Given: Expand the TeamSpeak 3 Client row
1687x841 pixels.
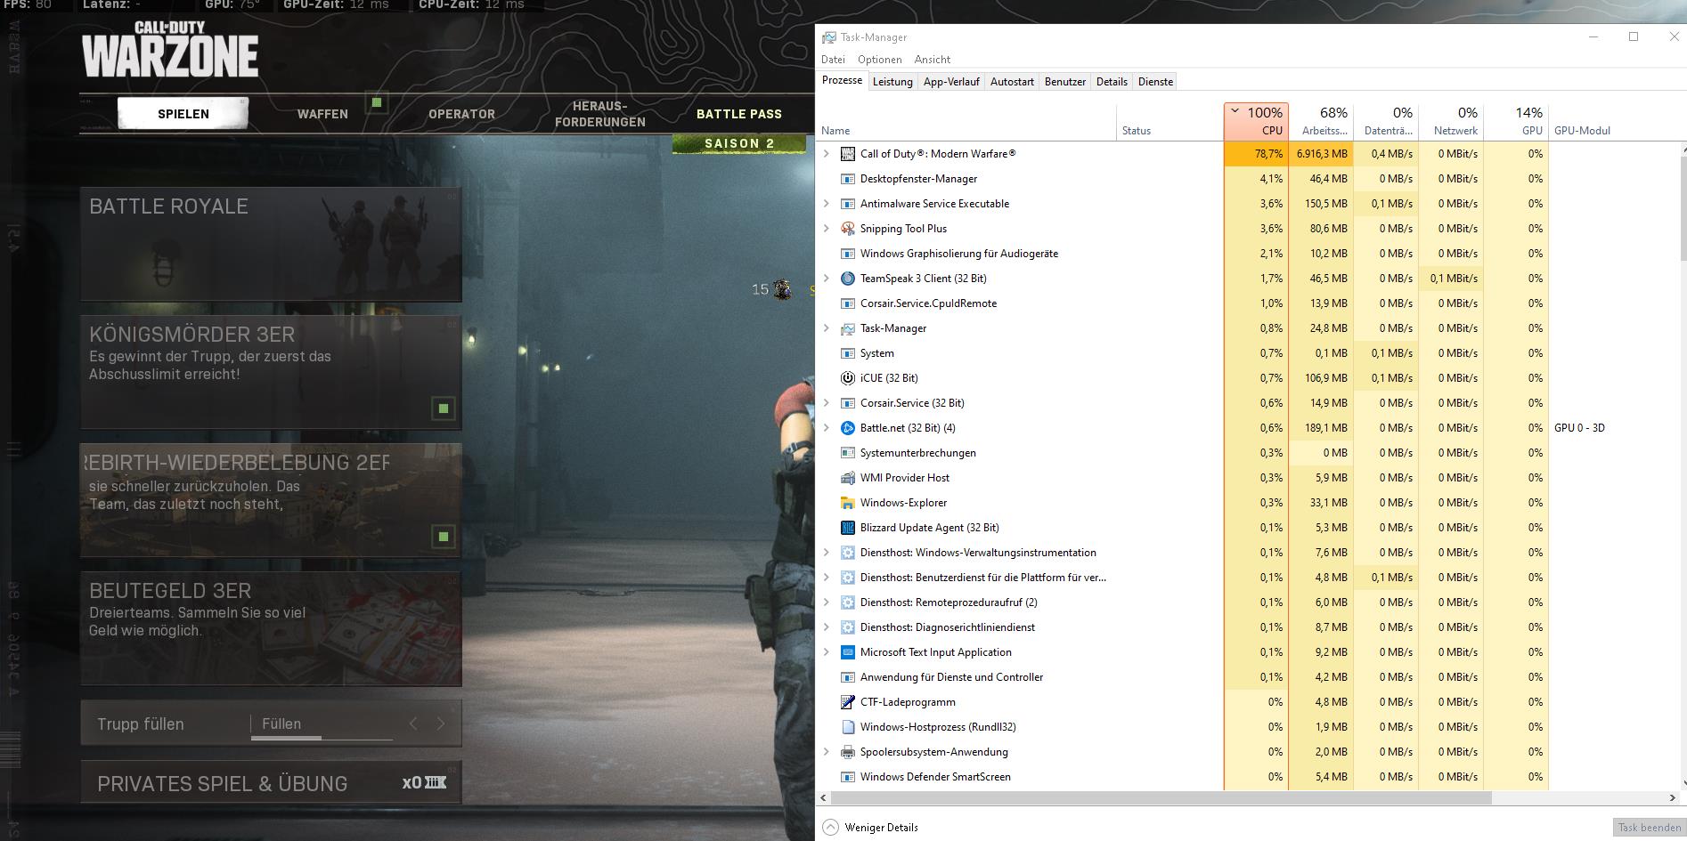Looking at the screenshot, I should tap(826, 279).
